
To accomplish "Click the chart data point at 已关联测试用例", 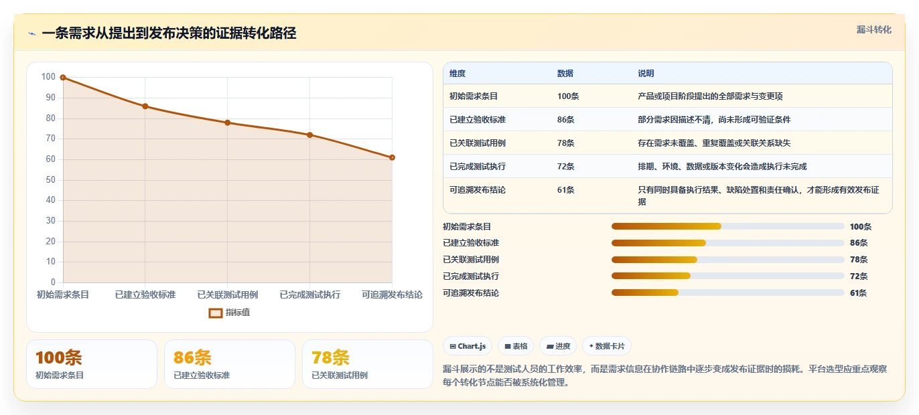I will coord(228,122).
